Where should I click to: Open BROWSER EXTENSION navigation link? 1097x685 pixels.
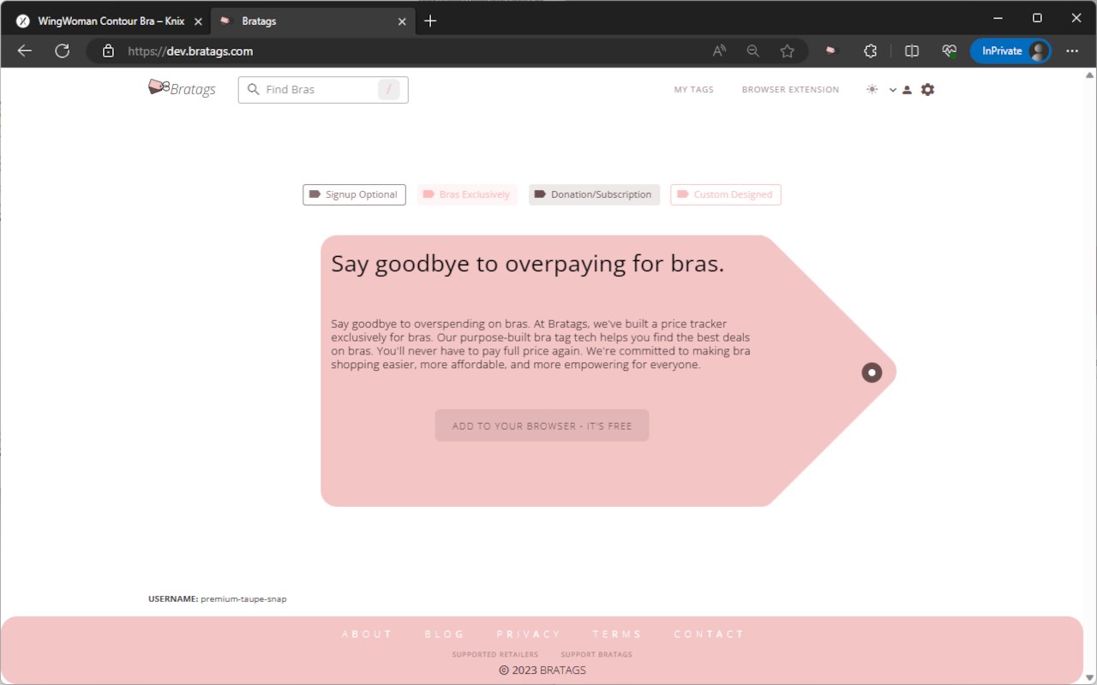(790, 89)
